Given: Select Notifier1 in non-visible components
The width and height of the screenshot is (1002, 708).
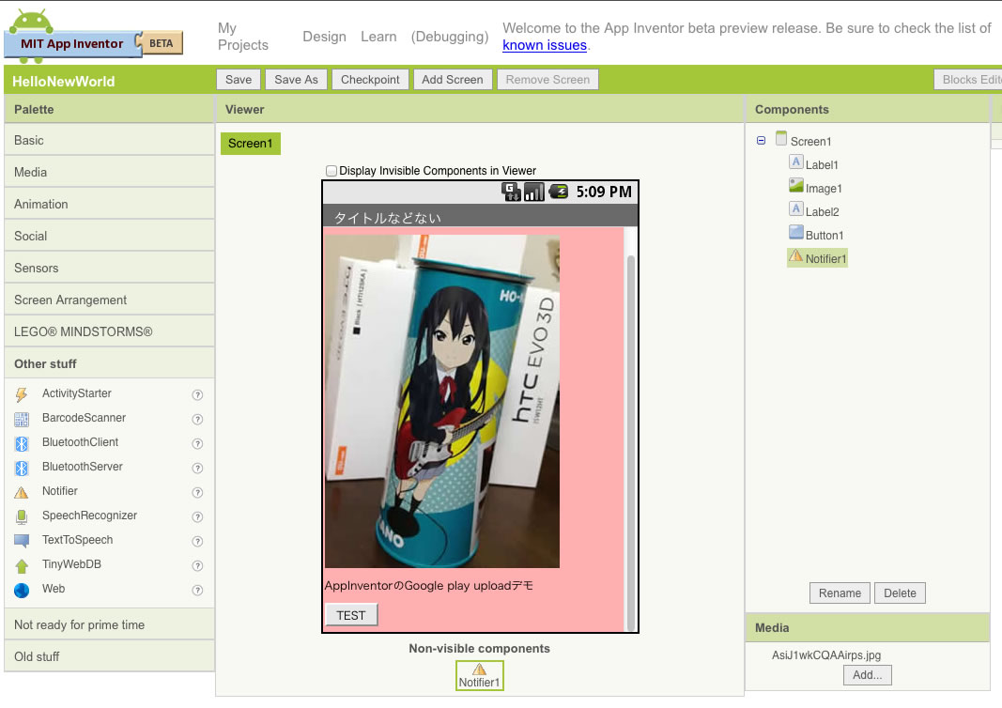Looking at the screenshot, I should [479, 675].
